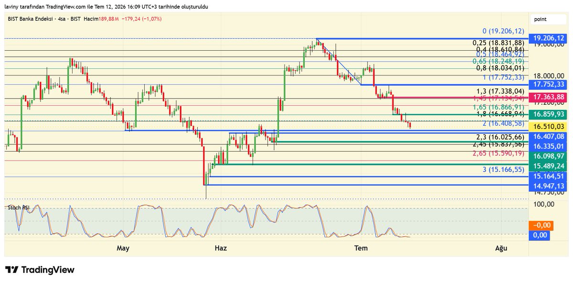Image resolution: width=573 pixels, height=283 pixels.
Task: Click the Tem label on time axis
Action: (361, 248)
